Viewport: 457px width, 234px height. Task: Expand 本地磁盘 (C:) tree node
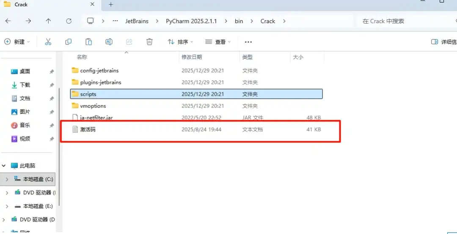point(7,180)
